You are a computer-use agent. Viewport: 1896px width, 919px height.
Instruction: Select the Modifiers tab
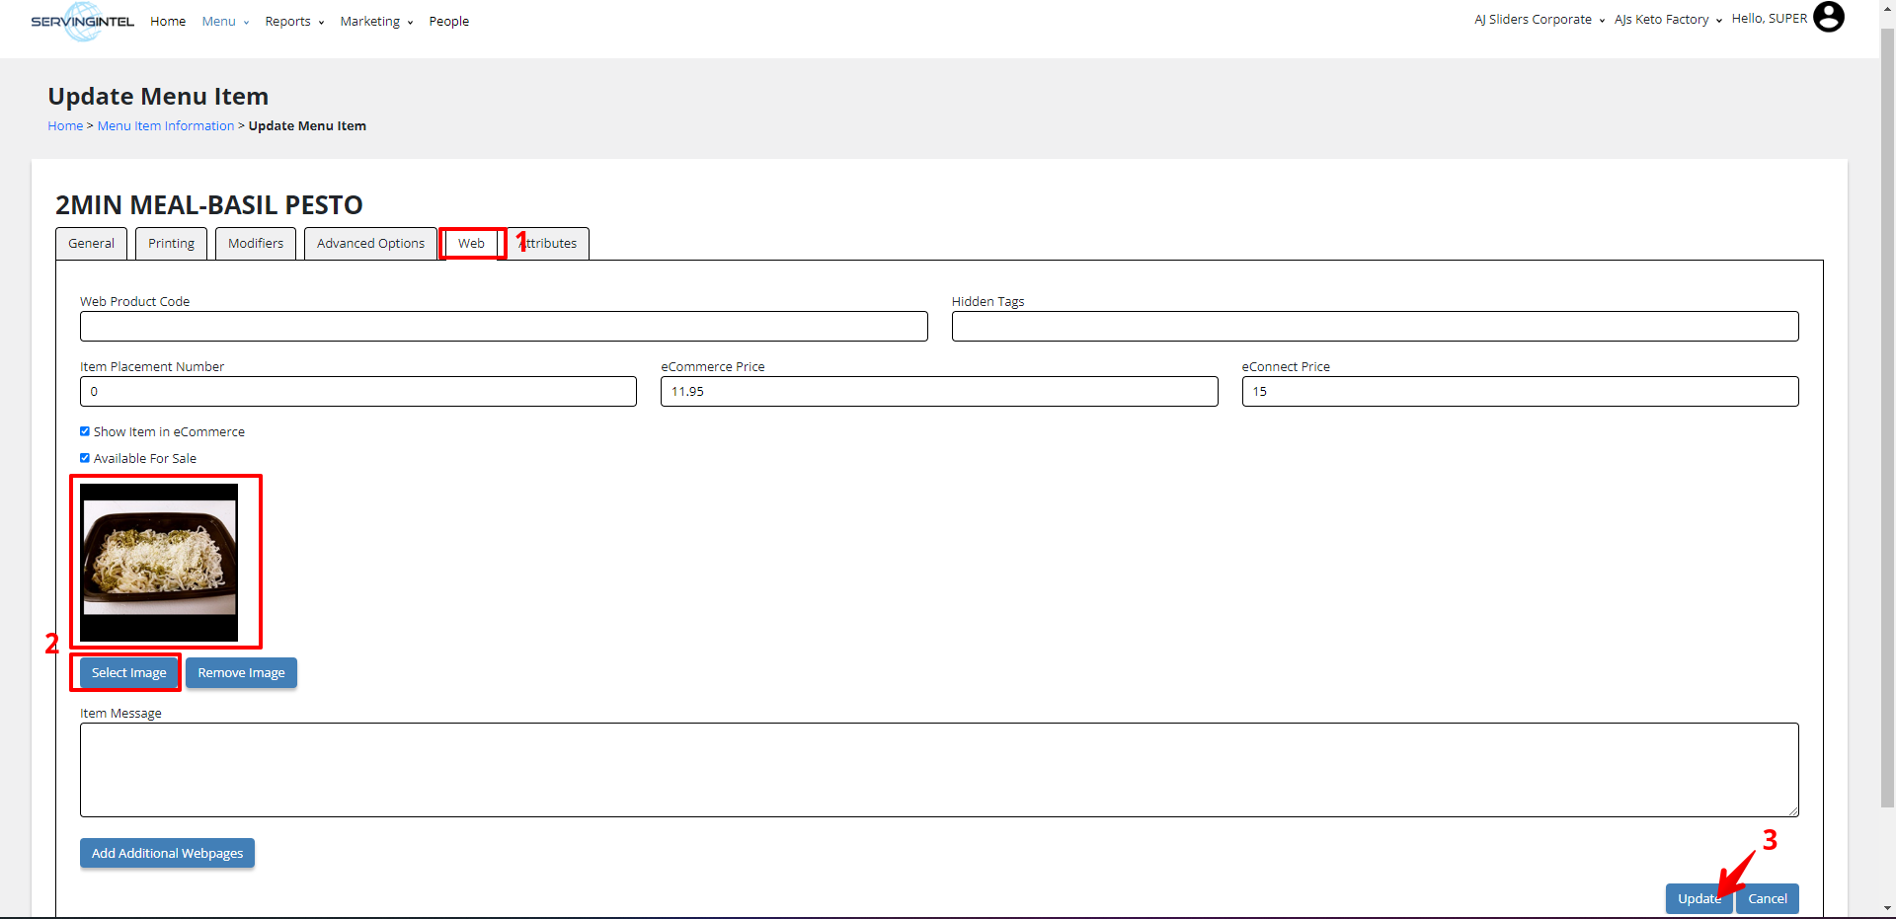(x=256, y=244)
